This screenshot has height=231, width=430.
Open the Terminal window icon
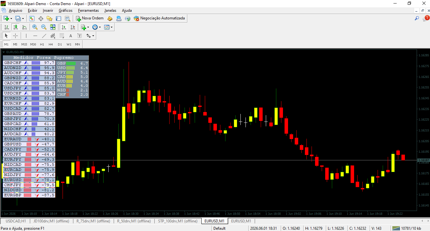pos(58,18)
